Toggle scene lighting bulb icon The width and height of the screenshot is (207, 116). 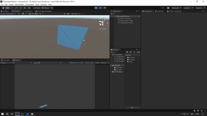pos(23,14)
